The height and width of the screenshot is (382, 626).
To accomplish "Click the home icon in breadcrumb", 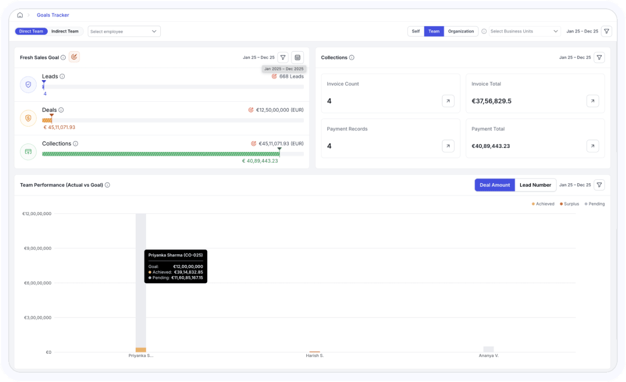I will tap(20, 15).
